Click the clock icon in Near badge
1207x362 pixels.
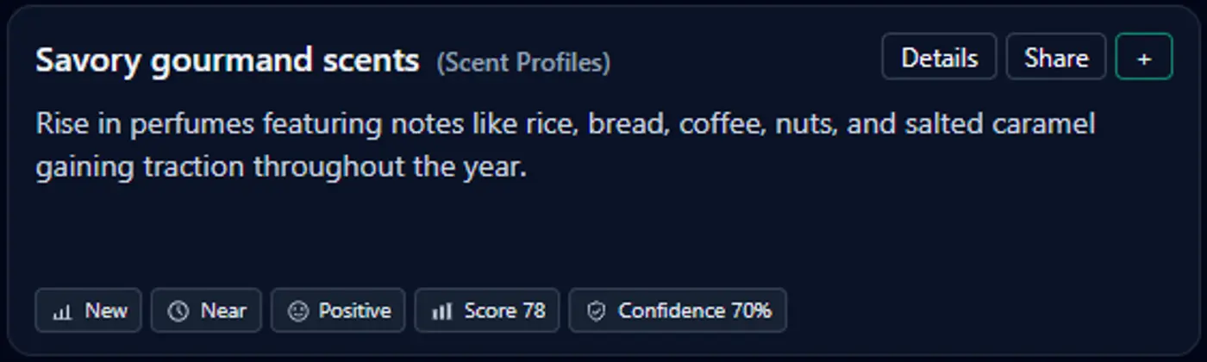[x=178, y=312]
